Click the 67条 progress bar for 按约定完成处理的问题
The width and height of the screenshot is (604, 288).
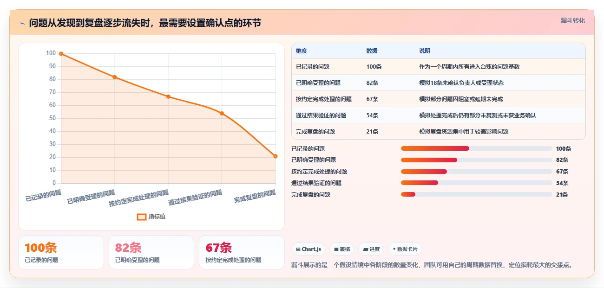click(x=476, y=172)
